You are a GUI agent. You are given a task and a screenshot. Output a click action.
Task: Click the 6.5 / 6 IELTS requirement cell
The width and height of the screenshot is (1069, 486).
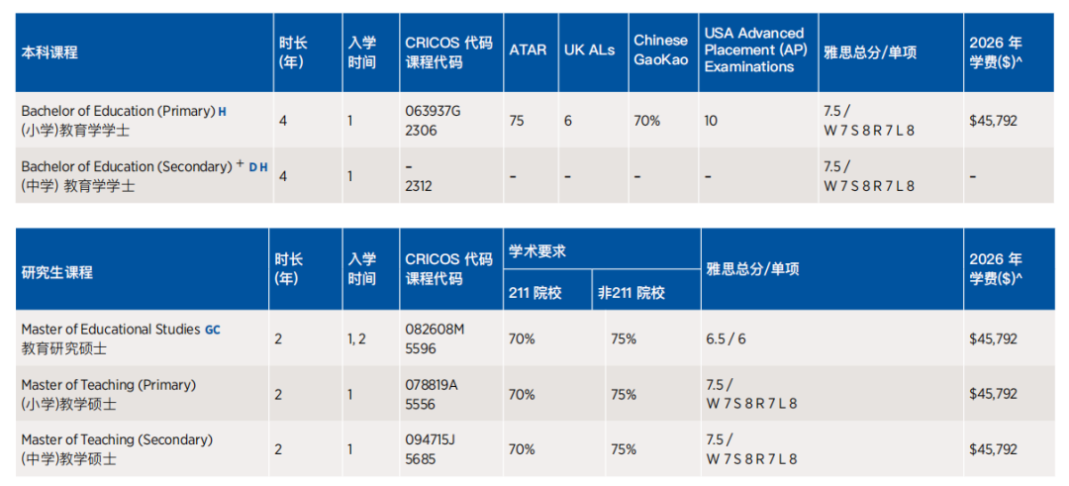(x=726, y=339)
